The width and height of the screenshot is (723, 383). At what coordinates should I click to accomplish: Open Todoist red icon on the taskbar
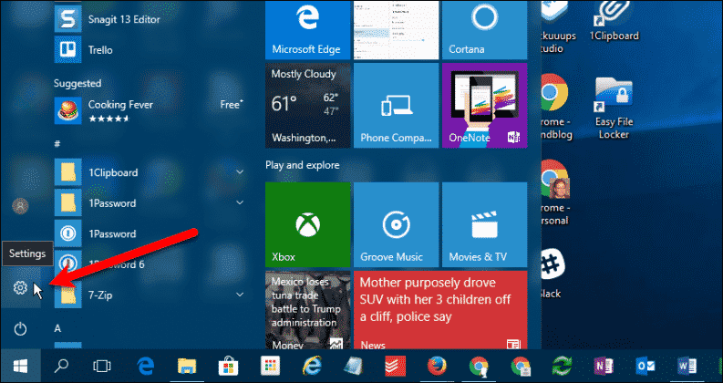pos(395,367)
